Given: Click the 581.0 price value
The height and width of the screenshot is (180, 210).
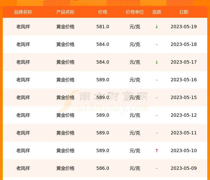Looking at the screenshot, I should (x=103, y=27).
